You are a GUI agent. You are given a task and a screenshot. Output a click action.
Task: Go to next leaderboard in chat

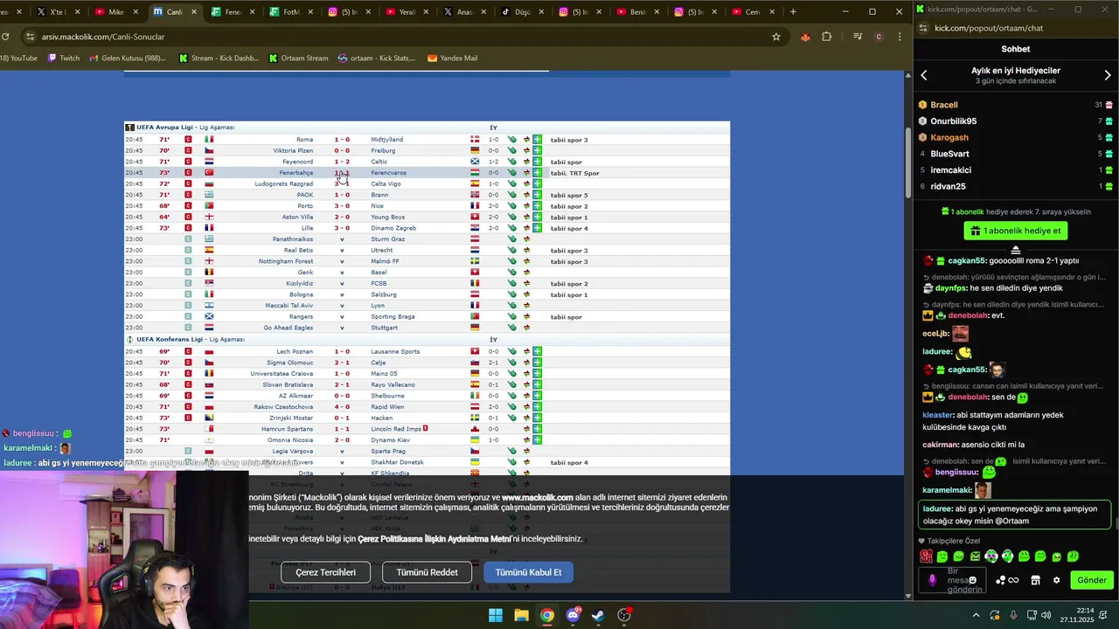coord(1108,75)
